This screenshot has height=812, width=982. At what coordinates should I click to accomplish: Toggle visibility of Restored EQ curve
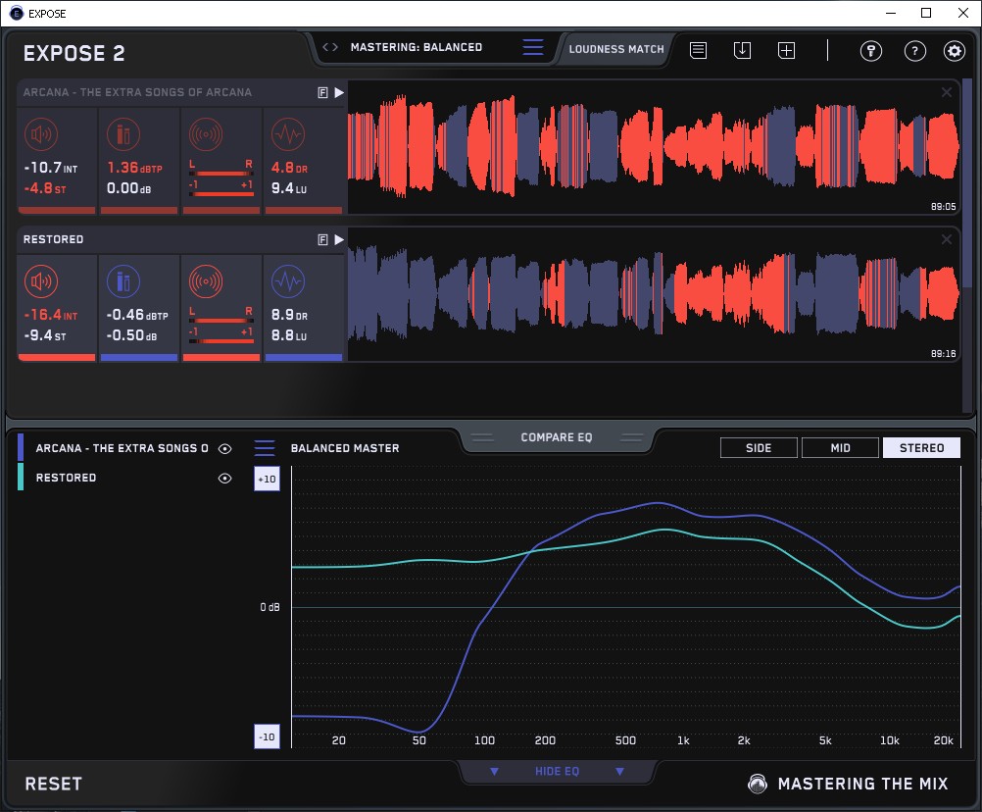[x=224, y=478]
